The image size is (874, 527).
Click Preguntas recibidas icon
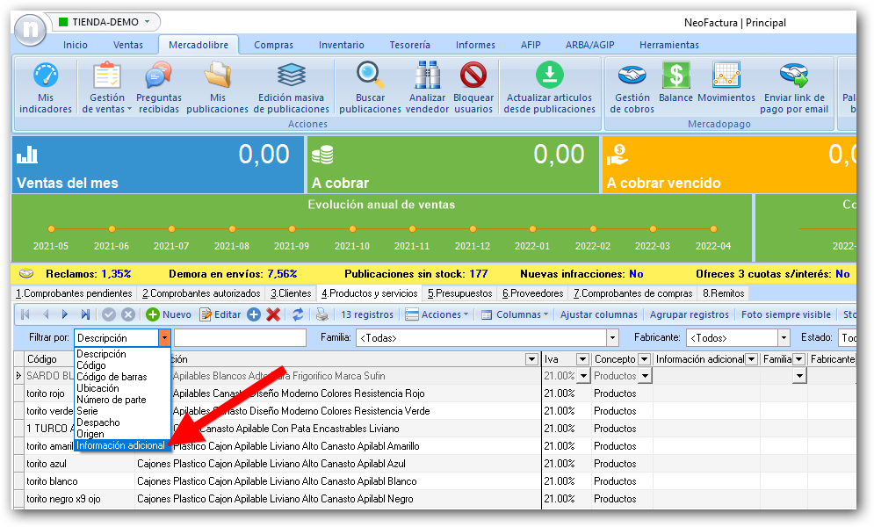tap(158, 76)
